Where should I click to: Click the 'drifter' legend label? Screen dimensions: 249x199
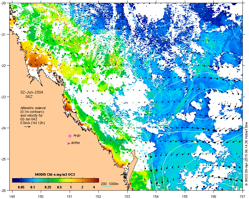75,143
